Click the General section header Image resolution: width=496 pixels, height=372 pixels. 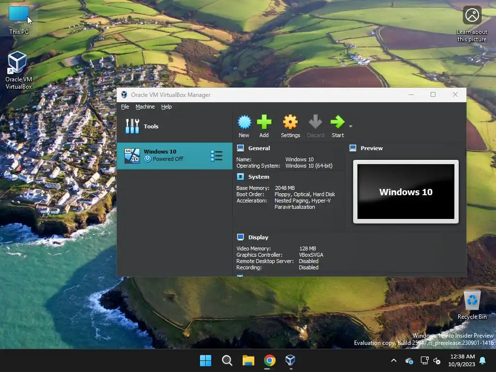pos(259,148)
